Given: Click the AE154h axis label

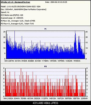Looking at the screenshot, I should tap(30, 98).
